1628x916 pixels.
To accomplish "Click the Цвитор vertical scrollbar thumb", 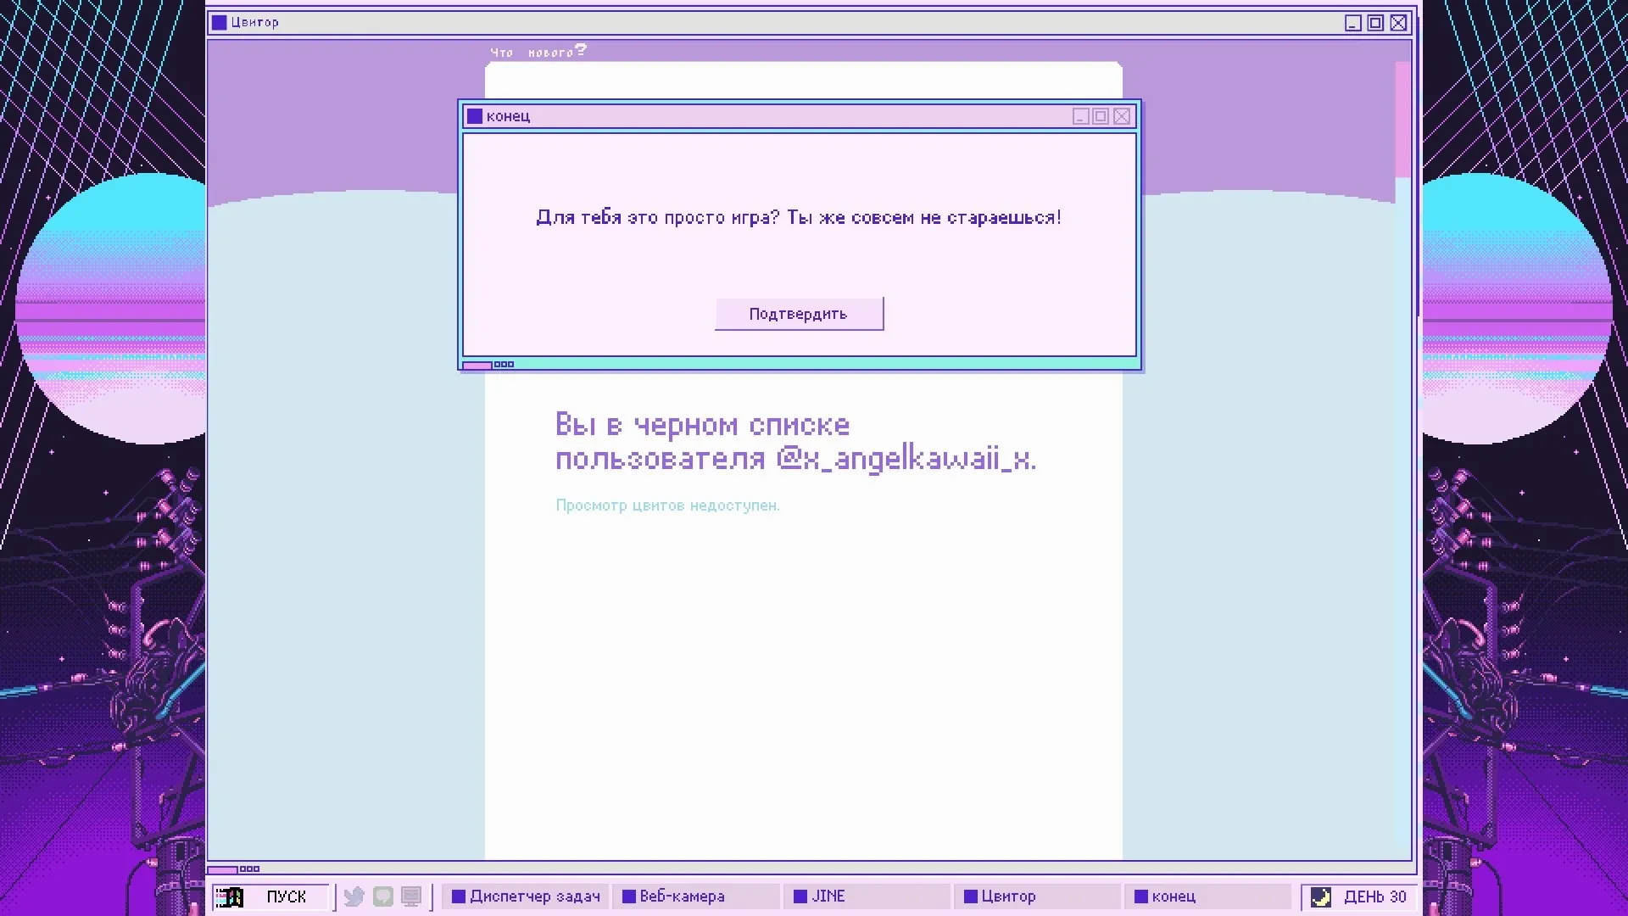I will coord(1402,119).
